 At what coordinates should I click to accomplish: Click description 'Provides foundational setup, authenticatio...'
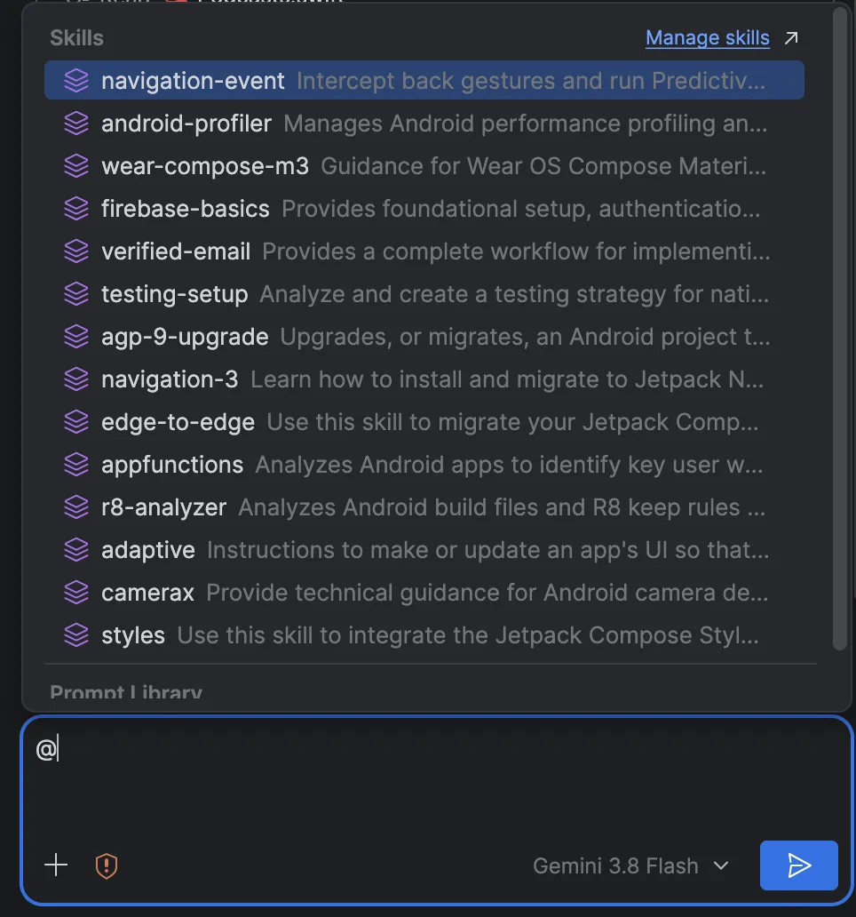click(x=521, y=209)
